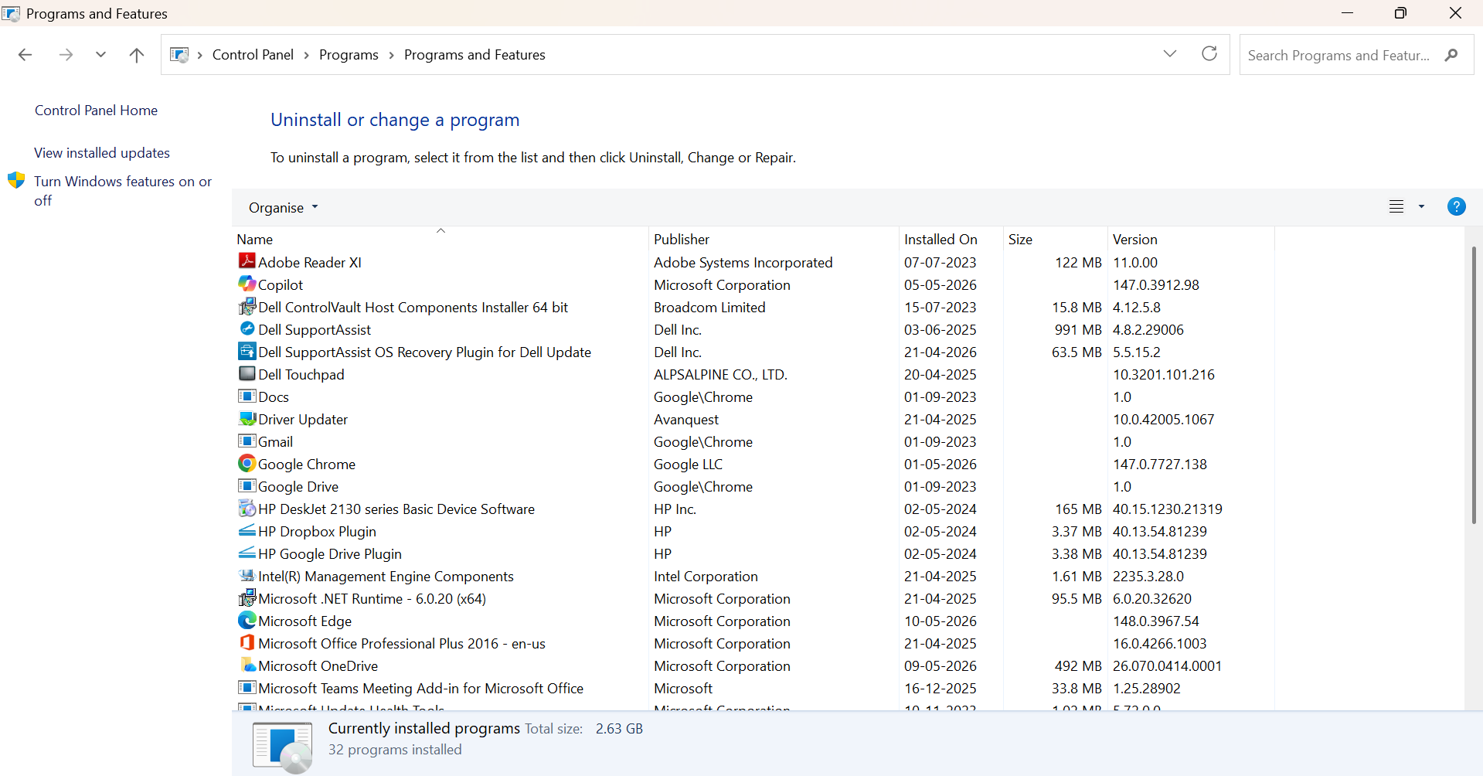Click the Copilot app icon
Screen dimensions: 1483x776
[247, 284]
